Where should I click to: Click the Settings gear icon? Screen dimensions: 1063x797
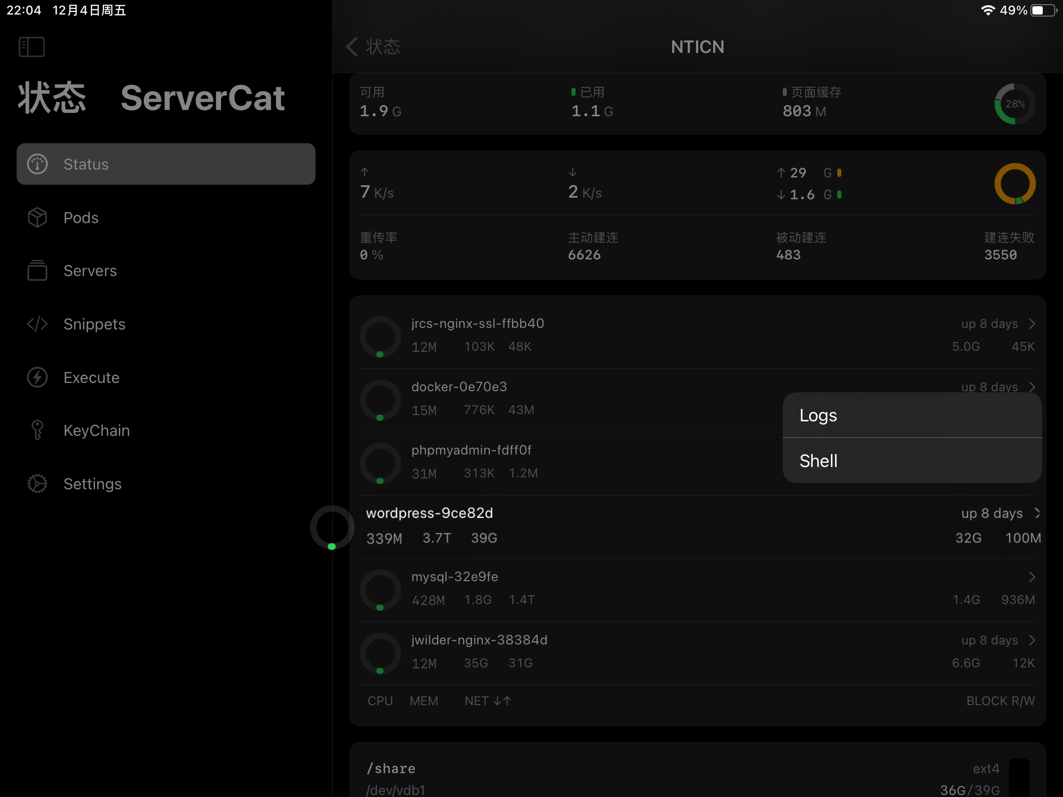[37, 484]
